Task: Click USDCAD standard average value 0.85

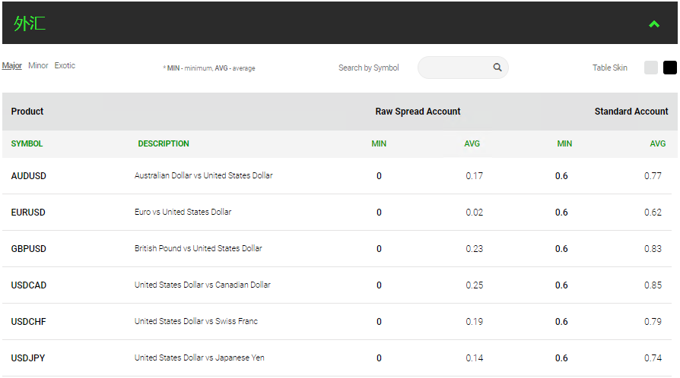Action: 653,285
